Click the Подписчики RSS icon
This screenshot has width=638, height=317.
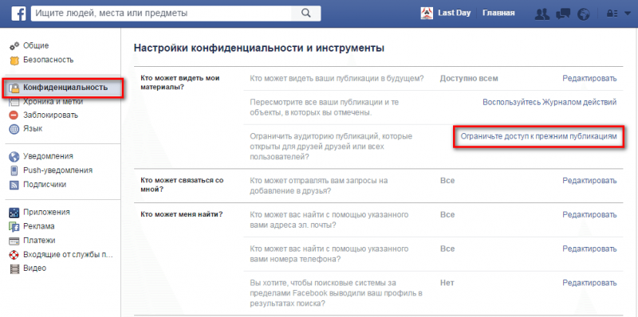14,185
